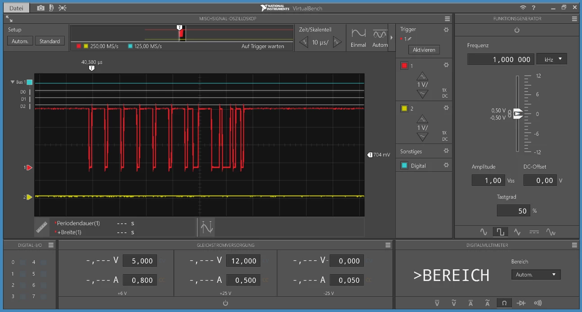582x312 pixels.
Task: Toggle function generator power button
Action: pyautogui.click(x=517, y=30)
